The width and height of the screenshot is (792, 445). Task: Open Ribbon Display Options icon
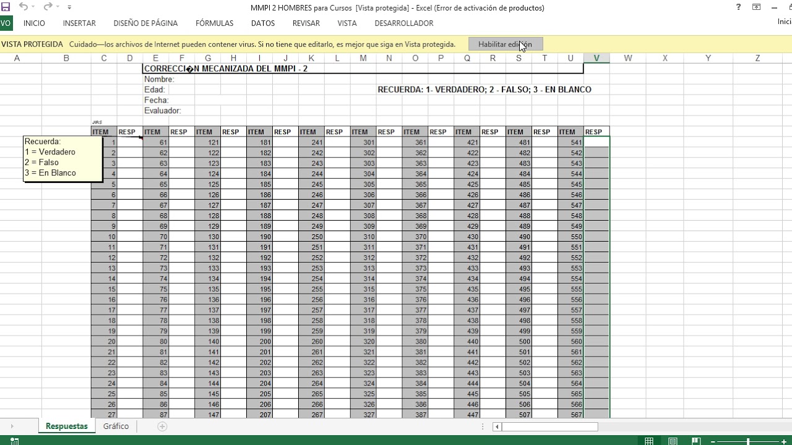click(x=756, y=7)
